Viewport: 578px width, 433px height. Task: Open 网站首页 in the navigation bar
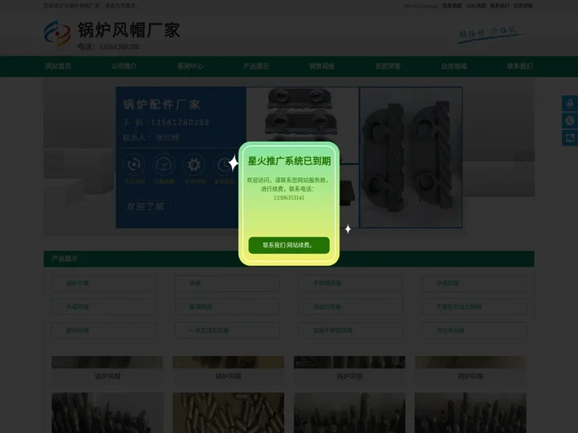(x=58, y=67)
